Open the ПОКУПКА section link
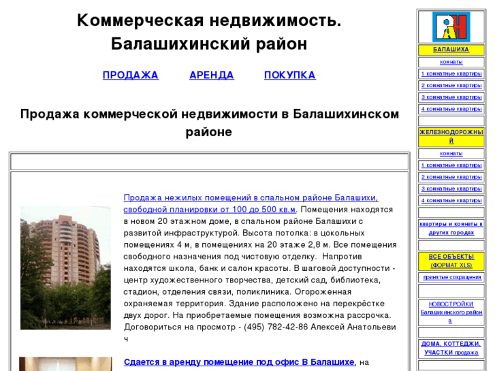The height and width of the screenshot is (371, 495). click(290, 75)
